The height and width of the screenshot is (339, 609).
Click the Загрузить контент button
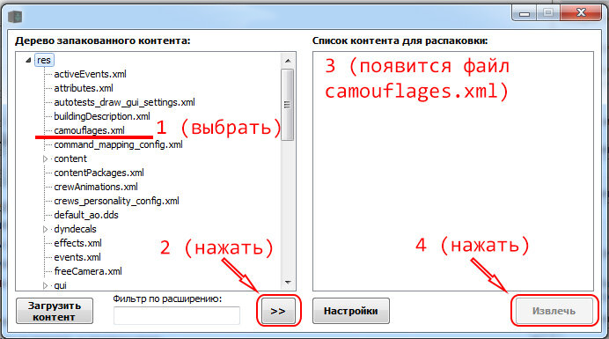55,311
